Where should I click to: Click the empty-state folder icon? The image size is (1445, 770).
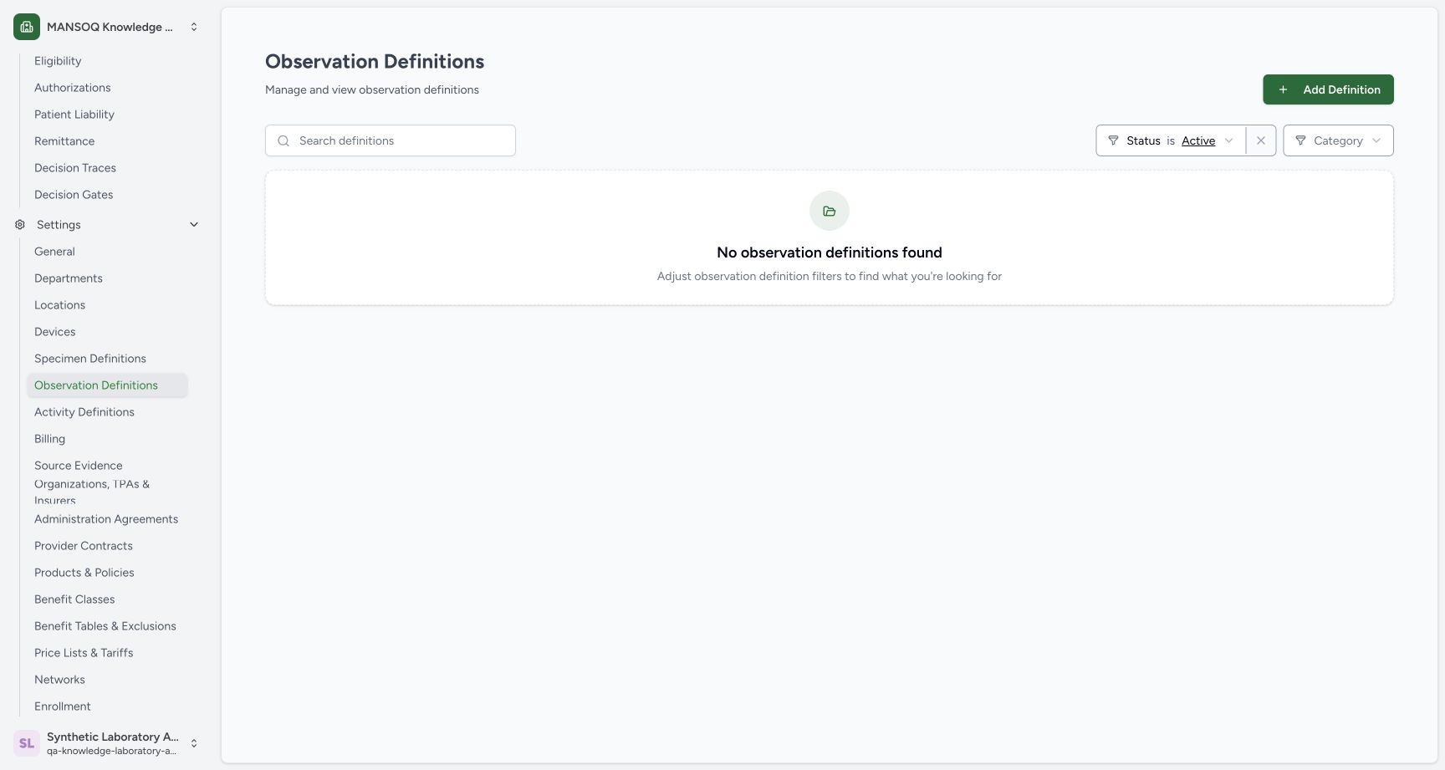(830, 211)
